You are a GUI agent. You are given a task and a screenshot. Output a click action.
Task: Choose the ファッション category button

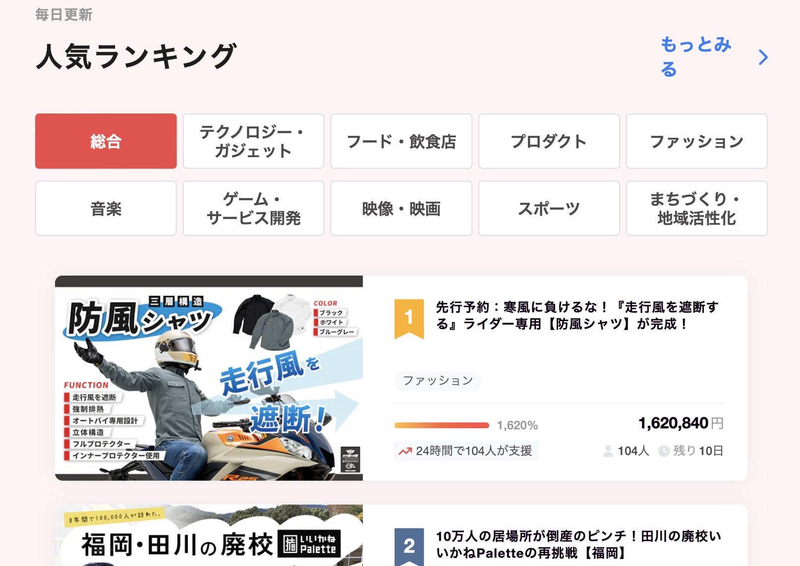tap(696, 141)
